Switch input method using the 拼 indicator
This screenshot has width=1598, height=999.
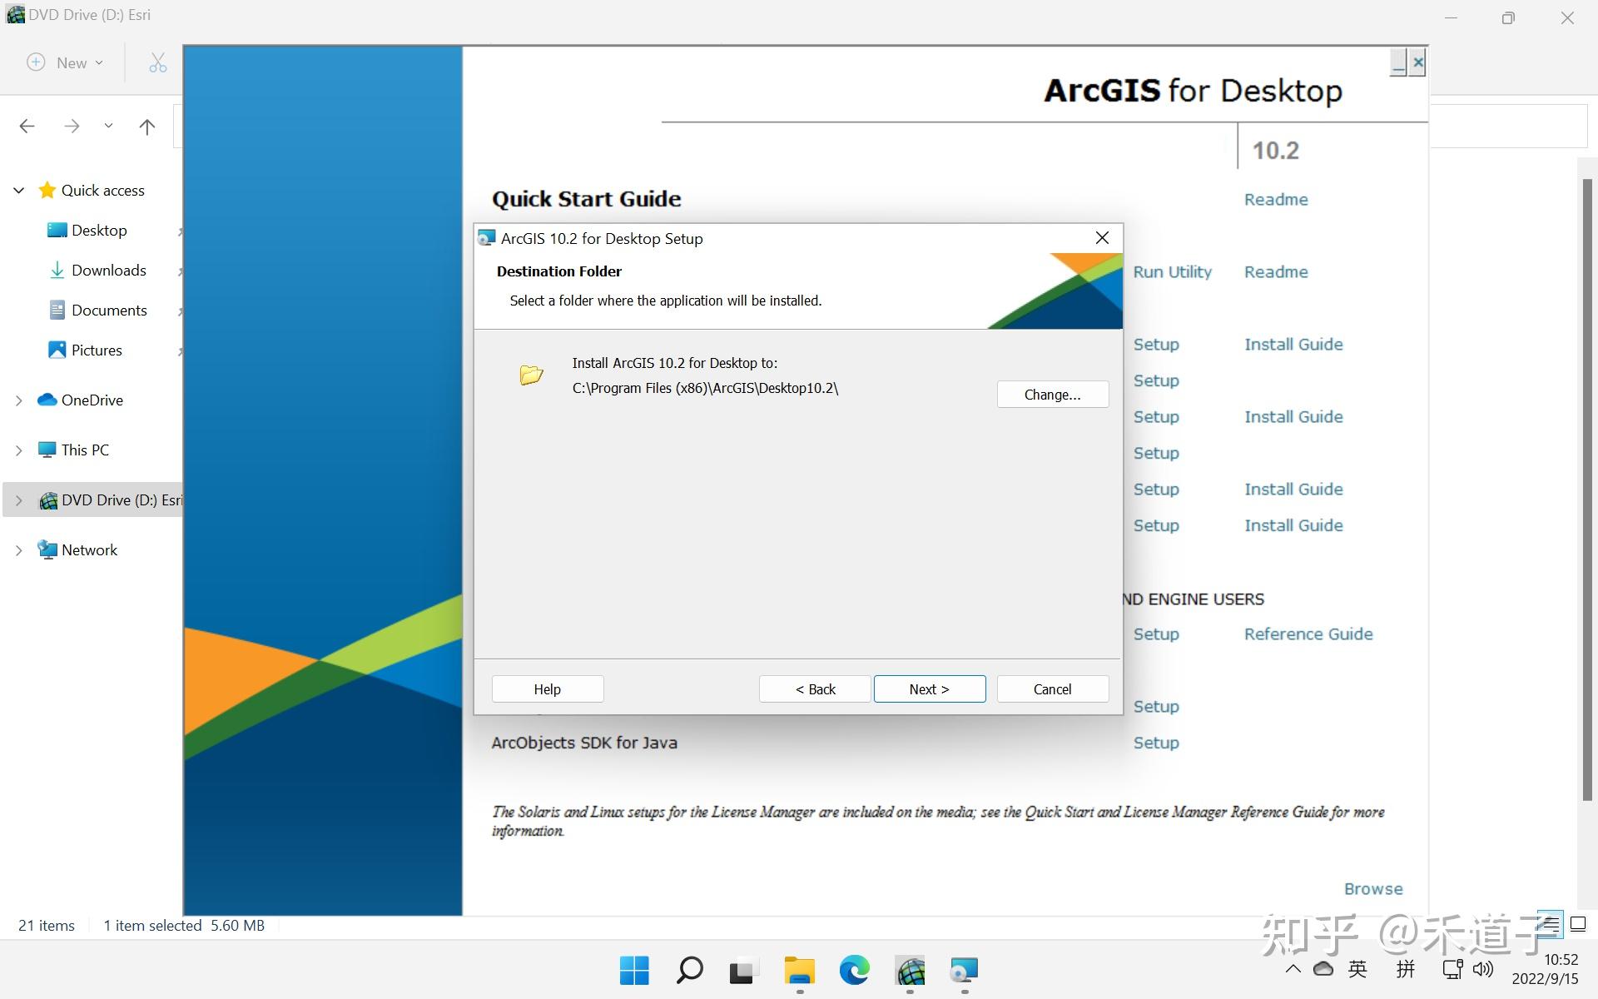(1405, 969)
